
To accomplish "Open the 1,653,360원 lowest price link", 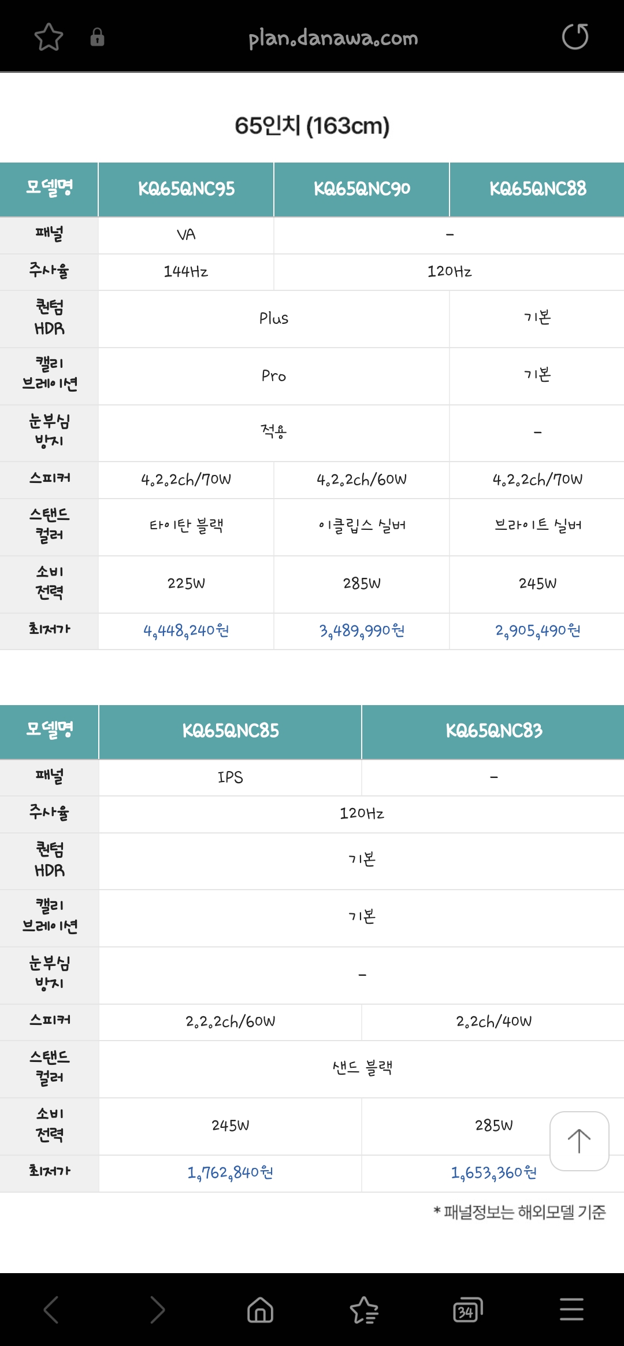I will (x=493, y=1172).
